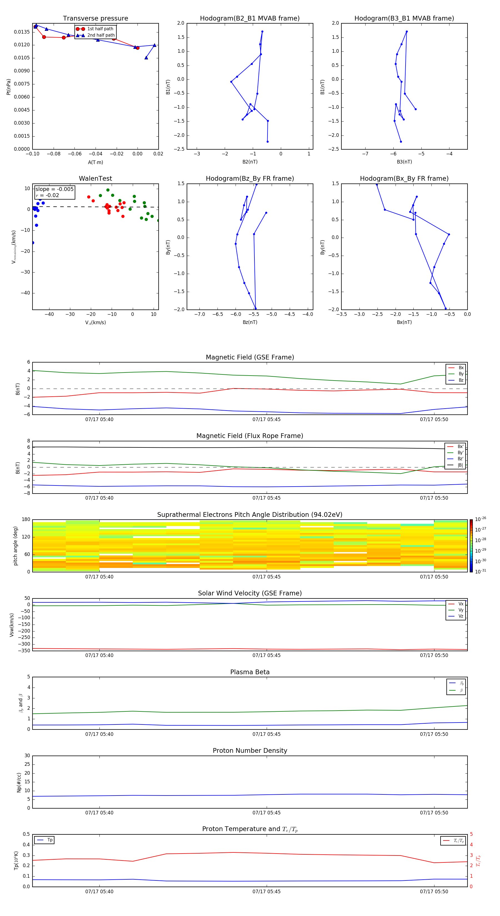Click the "Tp(10^6K)" axis label
Viewport: 500px width, 916px height.
(x=16, y=860)
